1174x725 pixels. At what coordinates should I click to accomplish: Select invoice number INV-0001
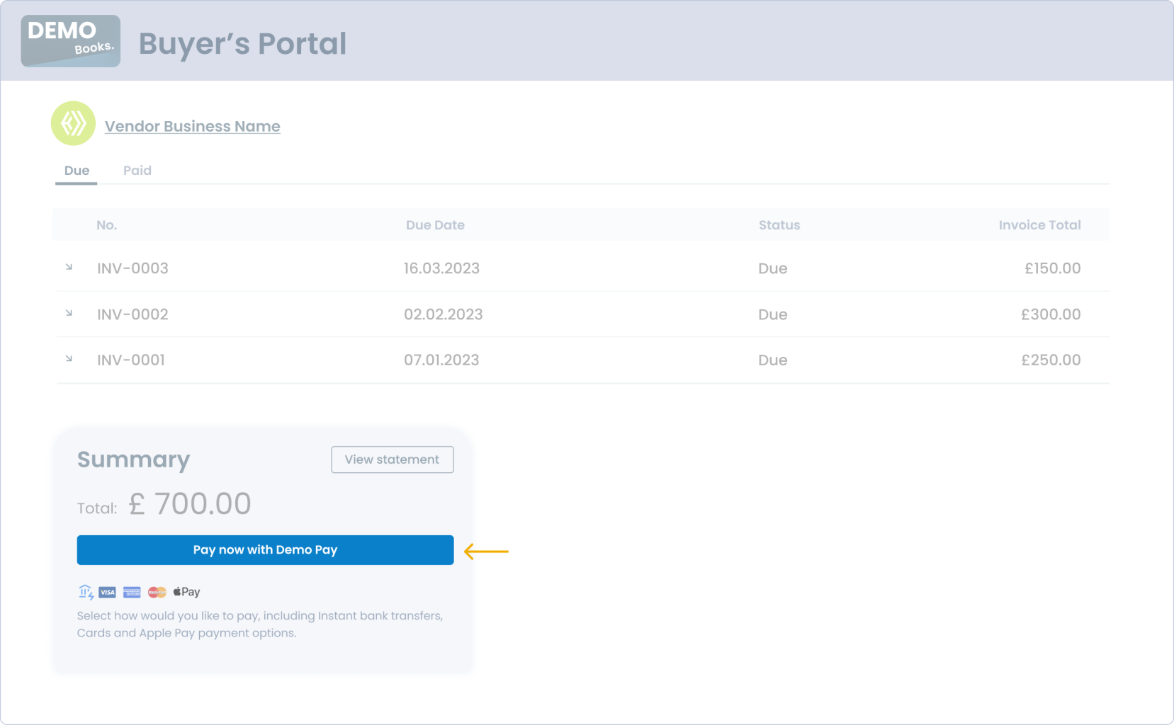[131, 360]
